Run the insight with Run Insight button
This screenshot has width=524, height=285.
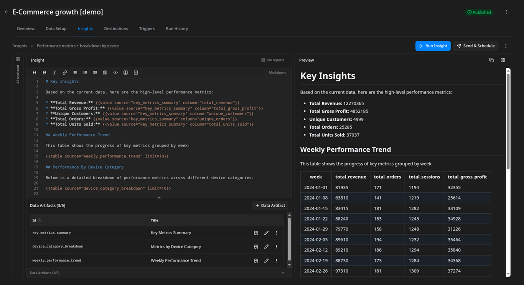coord(433,46)
